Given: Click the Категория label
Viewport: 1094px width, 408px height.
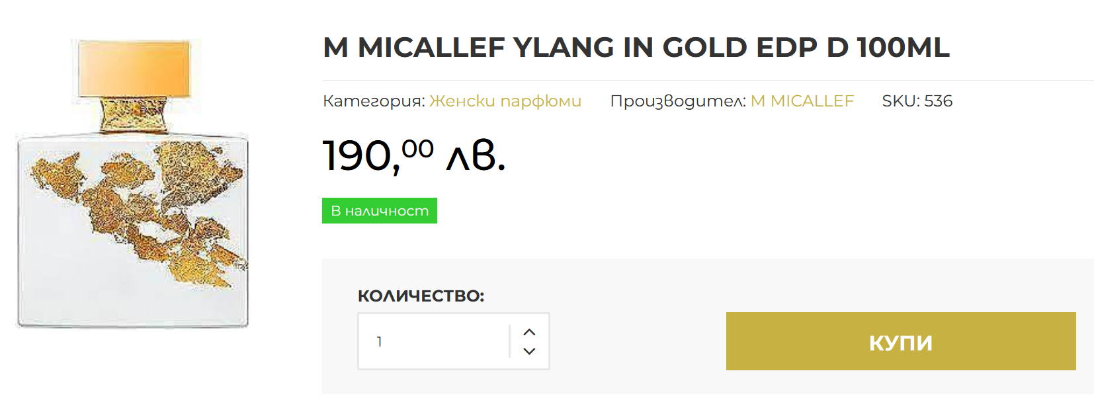Looking at the screenshot, I should pos(374,101).
